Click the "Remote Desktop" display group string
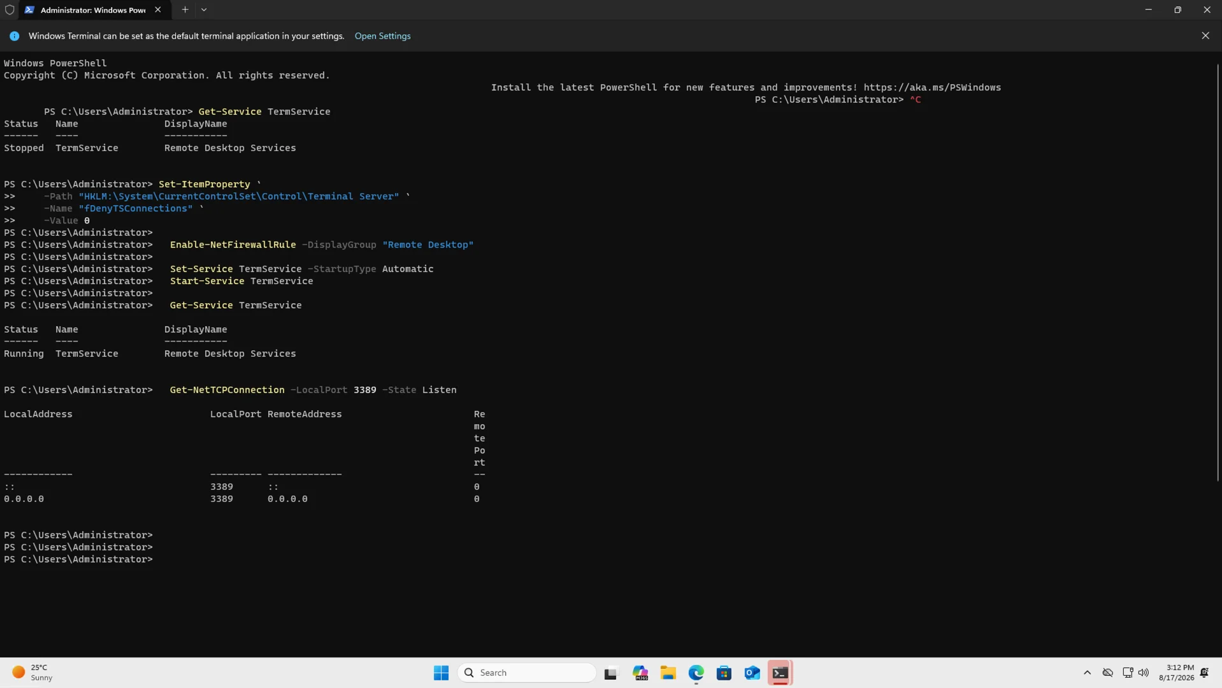 [x=428, y=245]
